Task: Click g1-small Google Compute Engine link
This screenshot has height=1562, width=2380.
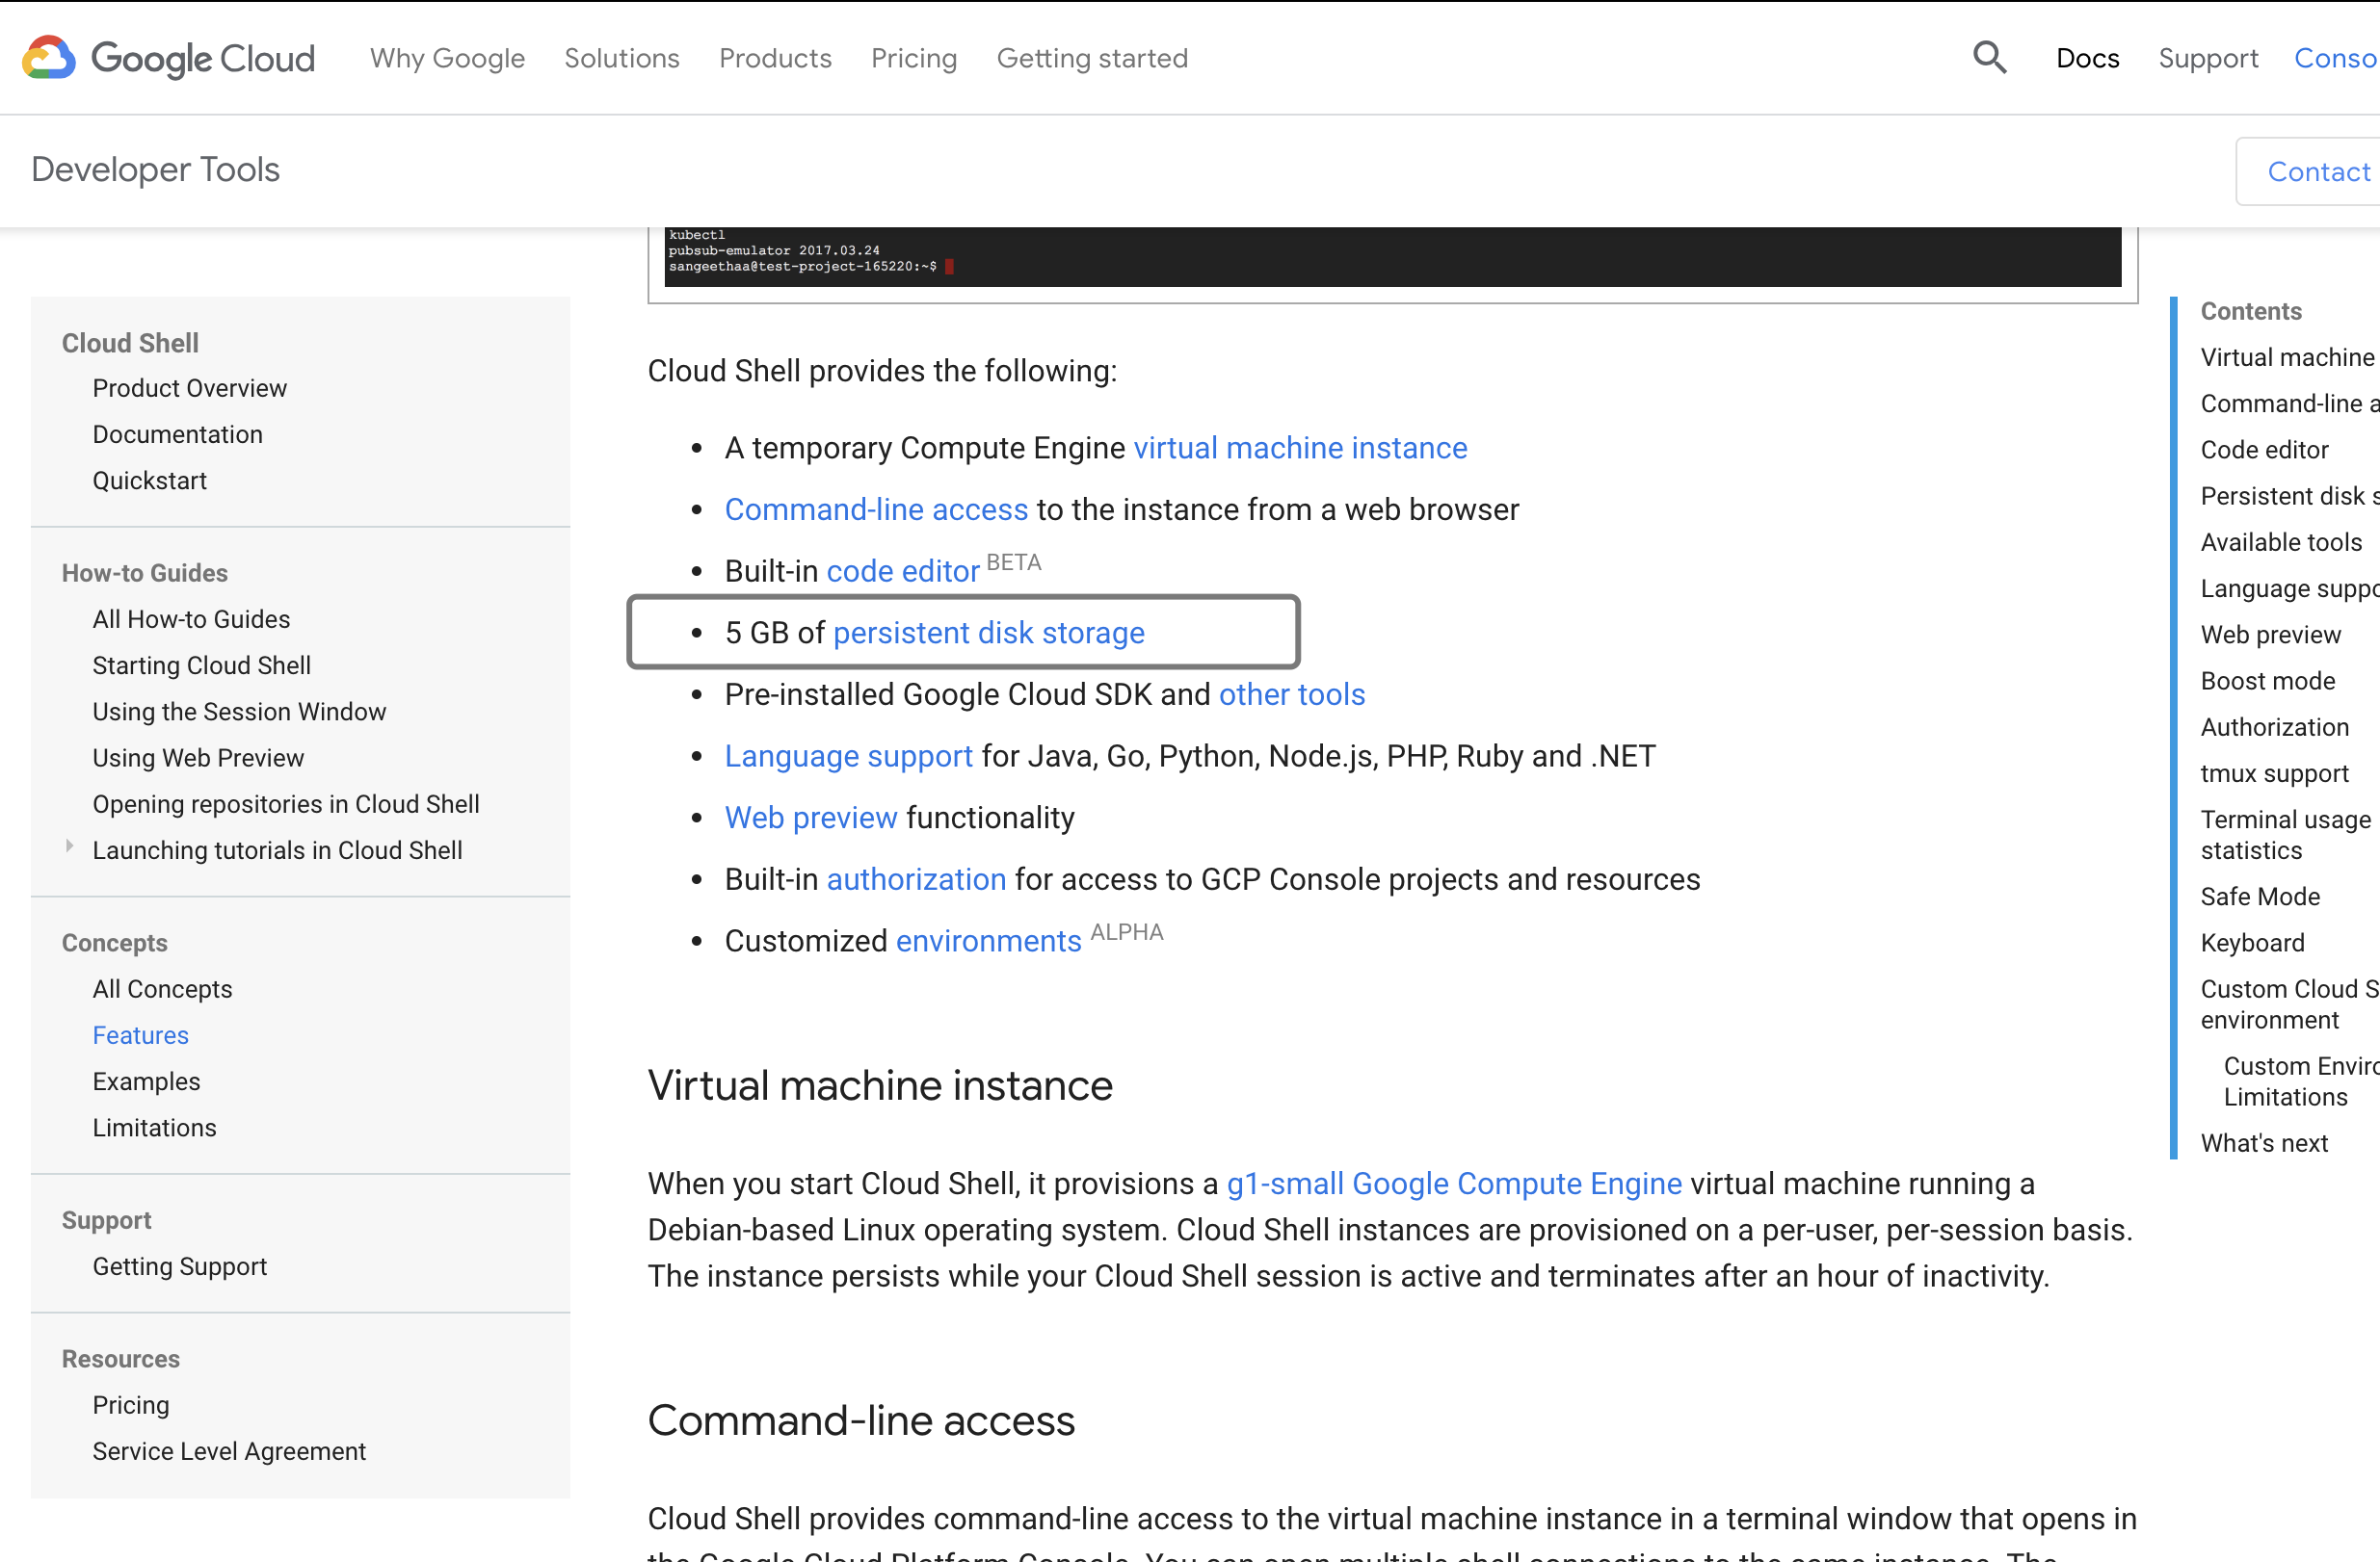Action: coord(1453,1184)
